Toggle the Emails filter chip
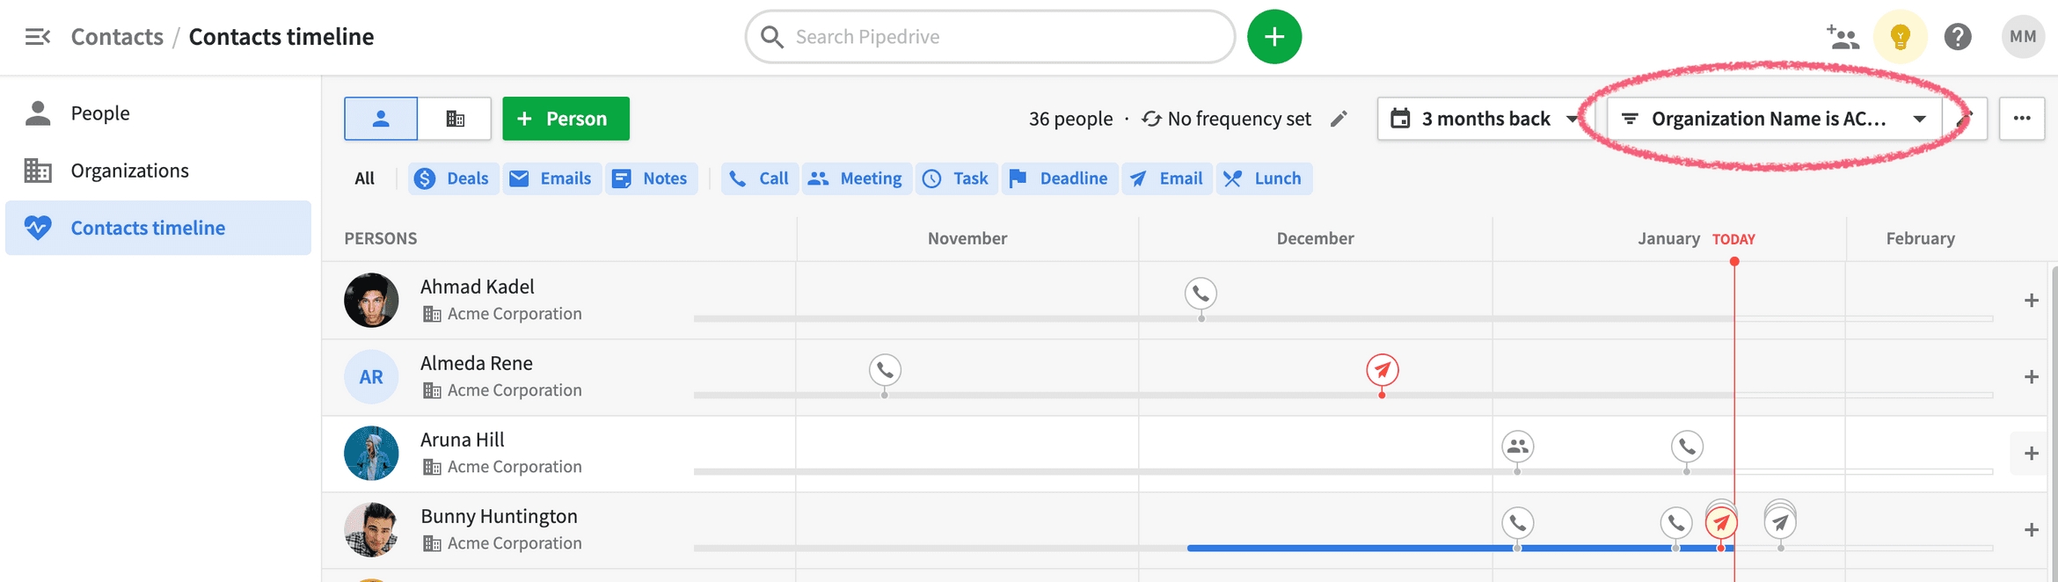Image resolution: width=2058 pixels, height=582 pixels. coord(551,178)
